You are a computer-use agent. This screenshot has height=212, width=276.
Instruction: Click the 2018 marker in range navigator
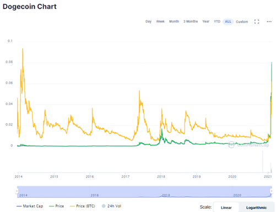(166, 196)
